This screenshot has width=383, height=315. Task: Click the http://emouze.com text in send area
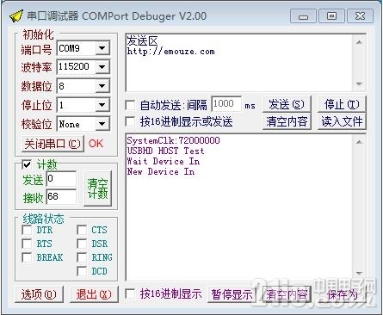point(170,52)
